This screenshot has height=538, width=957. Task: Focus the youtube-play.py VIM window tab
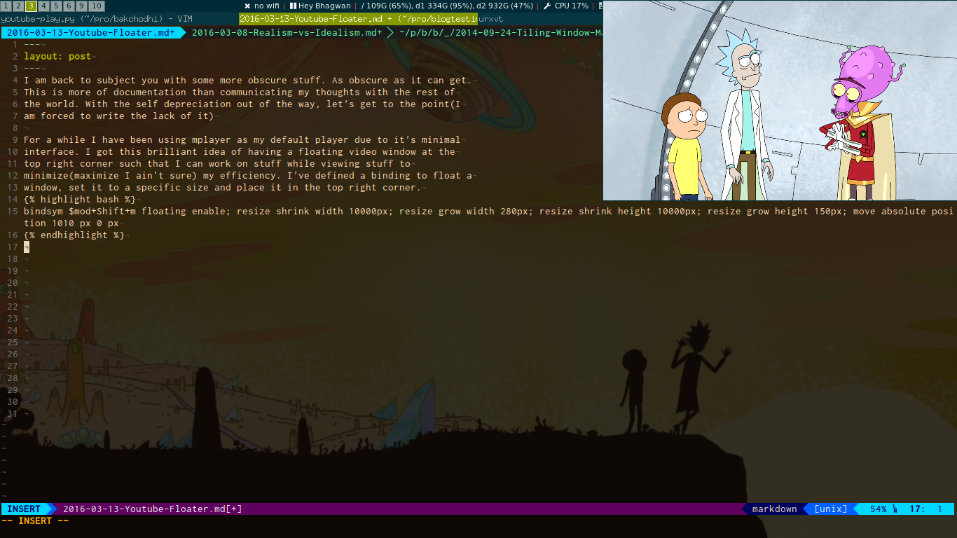click(119, 18)
